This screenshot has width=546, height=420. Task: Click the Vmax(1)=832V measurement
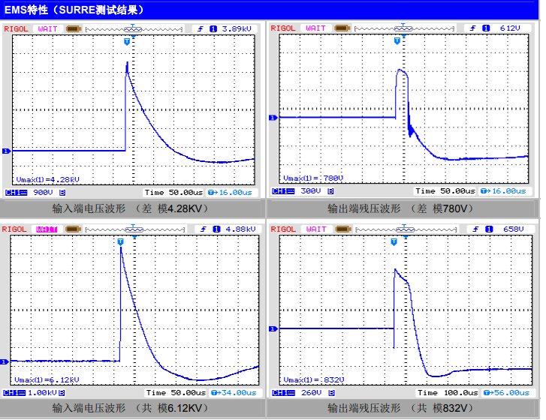coord(314,380)
